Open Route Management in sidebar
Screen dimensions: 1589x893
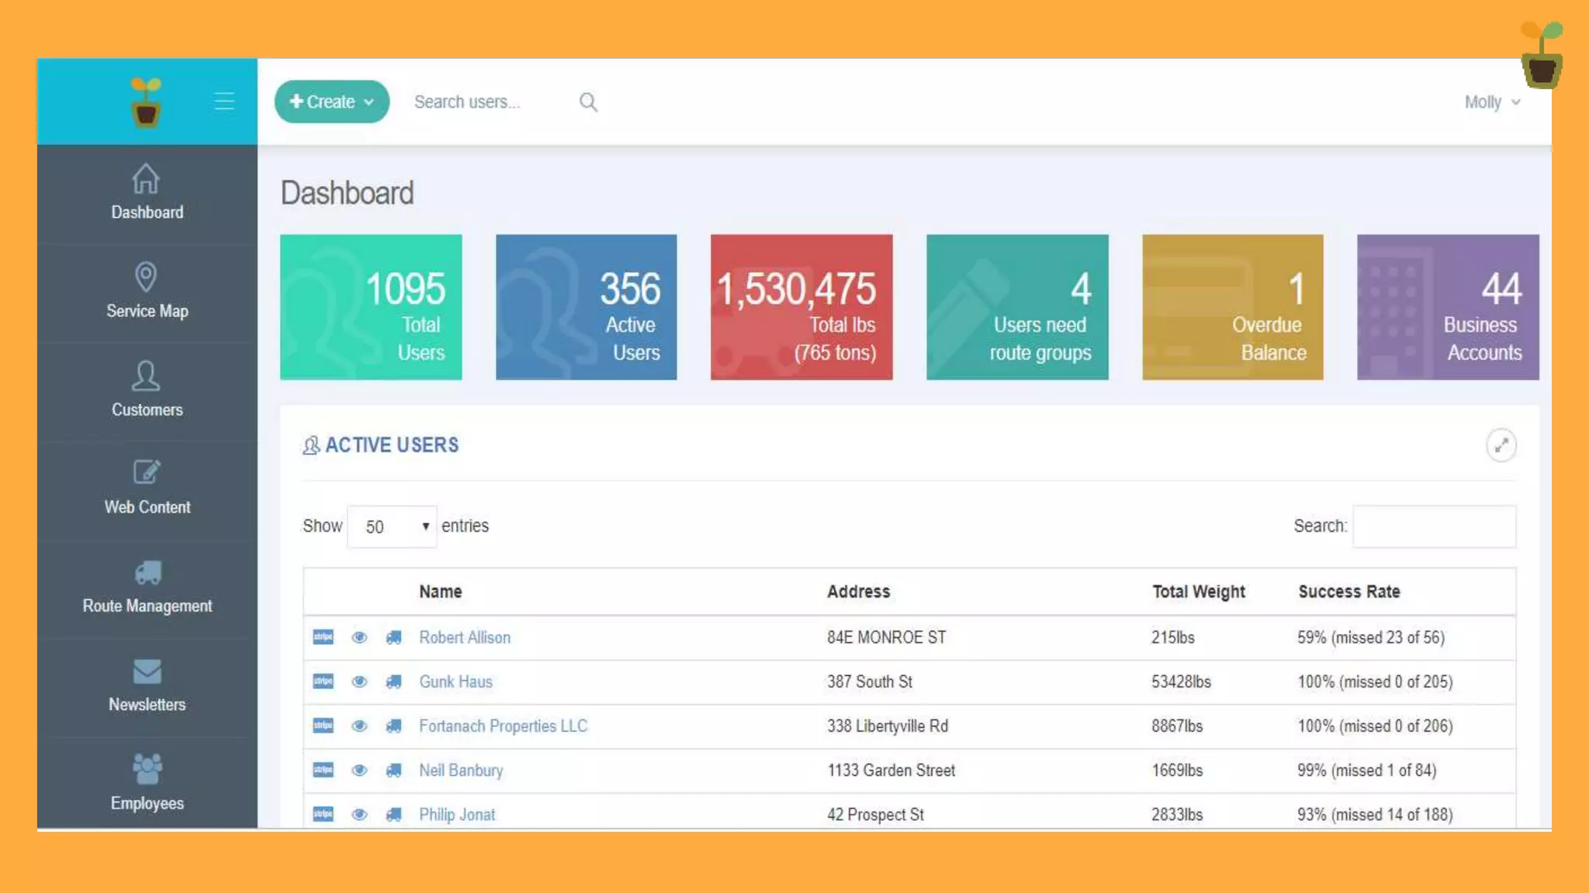(147, 588)
